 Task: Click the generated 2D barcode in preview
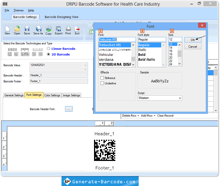[105, 150]
